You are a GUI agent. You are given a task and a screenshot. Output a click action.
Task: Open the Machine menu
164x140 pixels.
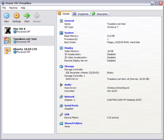(13, 8)
